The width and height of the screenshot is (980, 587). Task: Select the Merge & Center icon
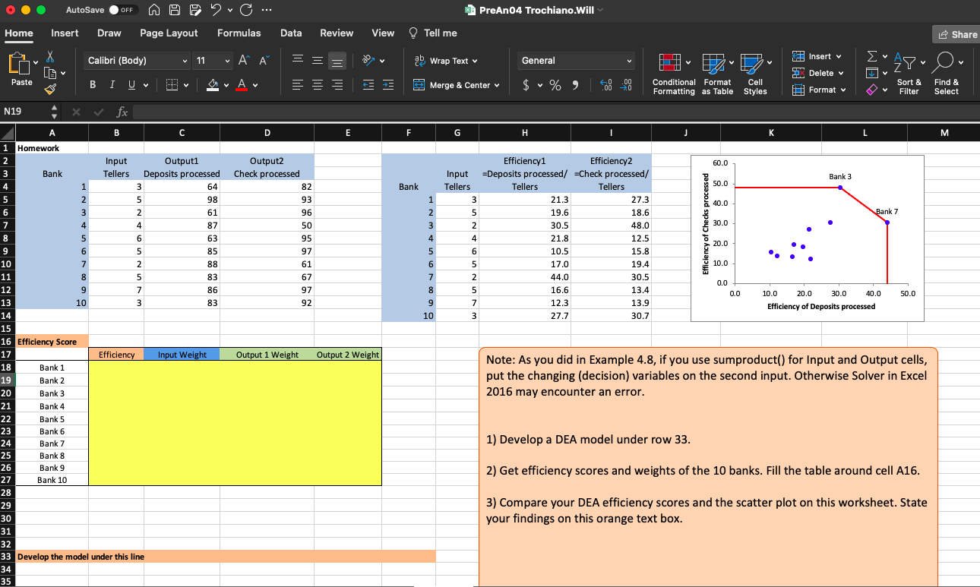[456, 84]
